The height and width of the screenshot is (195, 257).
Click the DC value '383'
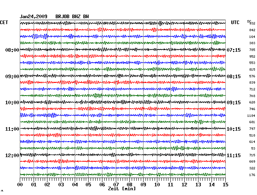click(x=252, y=43)
